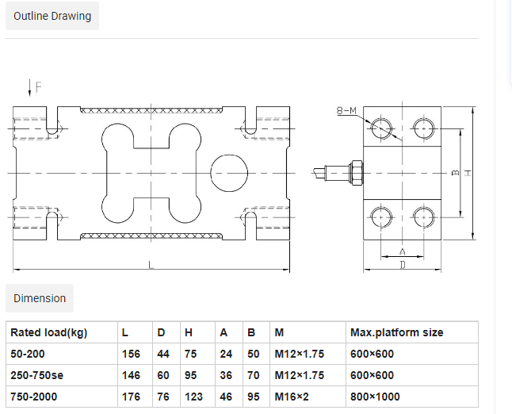The width and height of the screenshot is (512, 414).
Task: Click the H-shaped cutout in the side view
Action: [x=150, y=172]
